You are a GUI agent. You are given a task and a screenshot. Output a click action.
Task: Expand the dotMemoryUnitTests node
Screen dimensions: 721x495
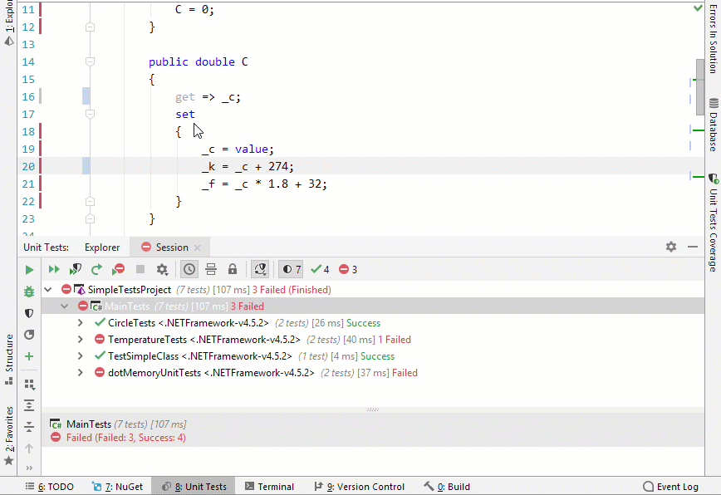tap(80, 373)
